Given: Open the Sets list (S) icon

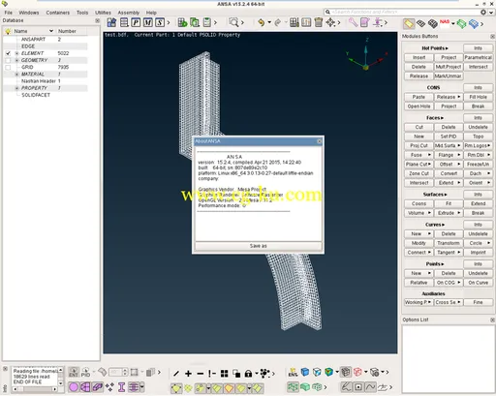Looking at the screenshot, I should pyautogui.click(x=160, y=22).
